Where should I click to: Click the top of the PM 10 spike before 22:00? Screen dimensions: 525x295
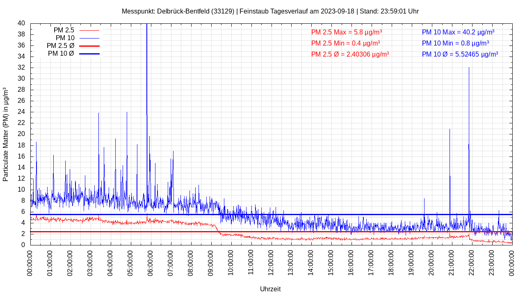point(469,68)
